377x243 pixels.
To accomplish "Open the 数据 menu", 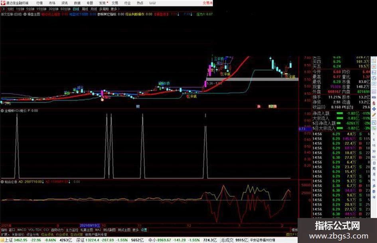I will coord(77,3).
